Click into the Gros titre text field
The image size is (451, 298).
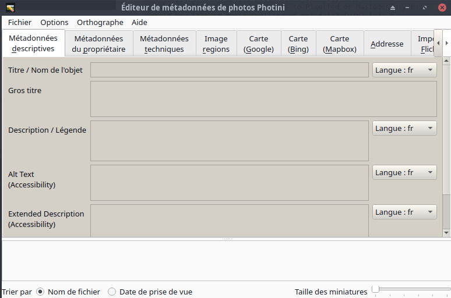pyautogui.click(x=263, y=99)
